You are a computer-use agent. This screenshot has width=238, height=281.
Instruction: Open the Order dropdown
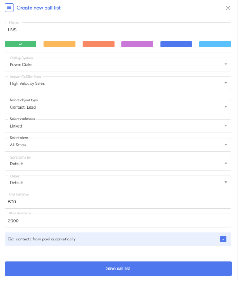tap(118, 183)
